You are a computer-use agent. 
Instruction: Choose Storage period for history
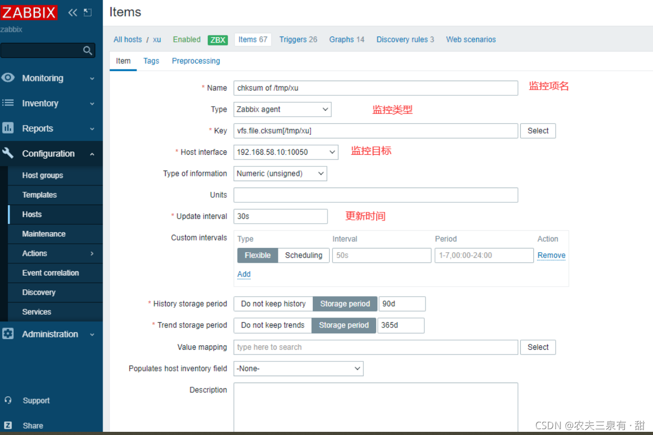pos(345,304)
